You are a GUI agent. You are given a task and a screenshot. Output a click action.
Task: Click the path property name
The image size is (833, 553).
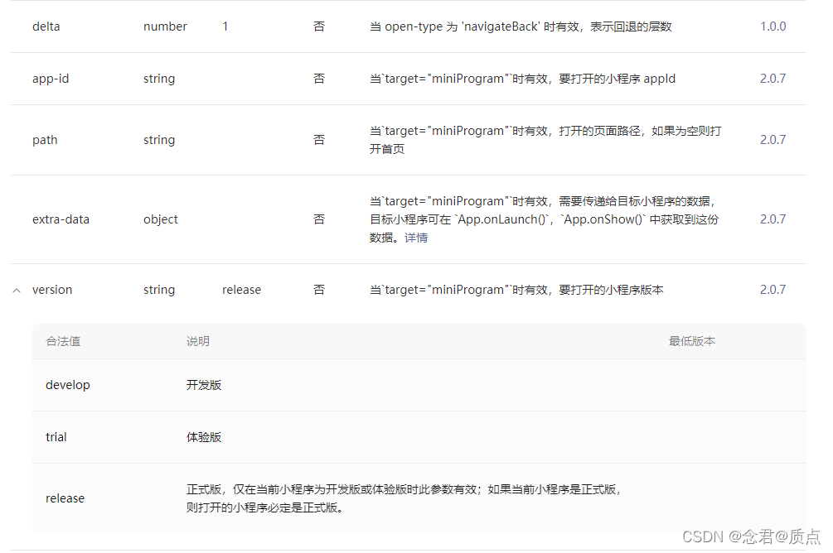[x=45, y=139]
